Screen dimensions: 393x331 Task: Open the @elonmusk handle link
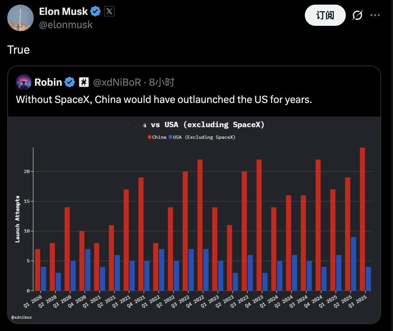point(66,25)
